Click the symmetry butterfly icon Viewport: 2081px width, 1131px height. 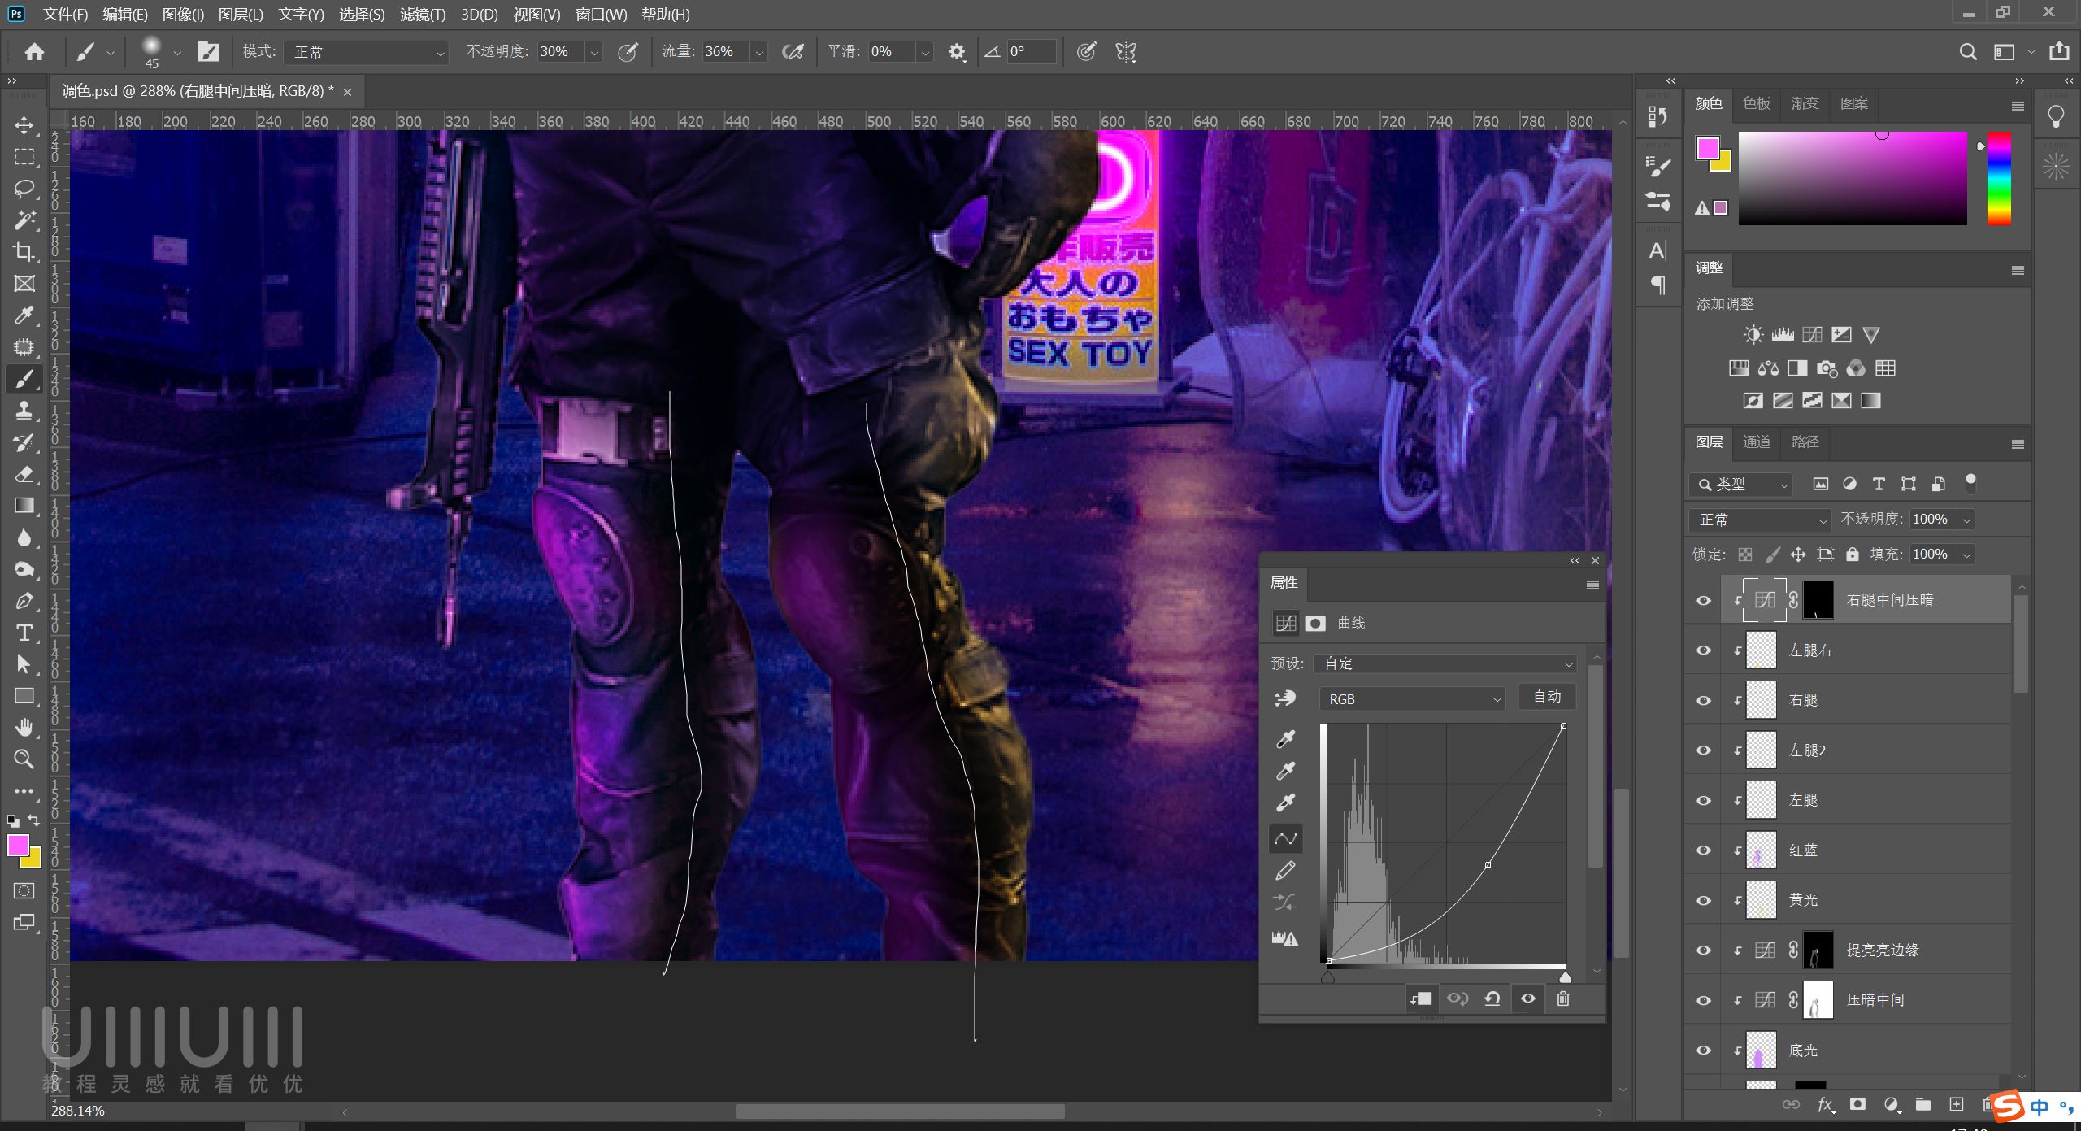(1126, 52)
